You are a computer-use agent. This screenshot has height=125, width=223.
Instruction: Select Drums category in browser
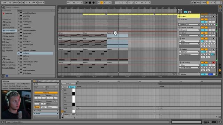(x=8, y=25)
